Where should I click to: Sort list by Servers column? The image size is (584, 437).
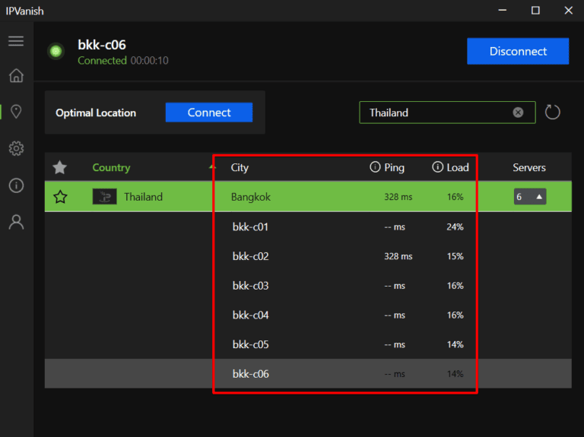(528, 167)
